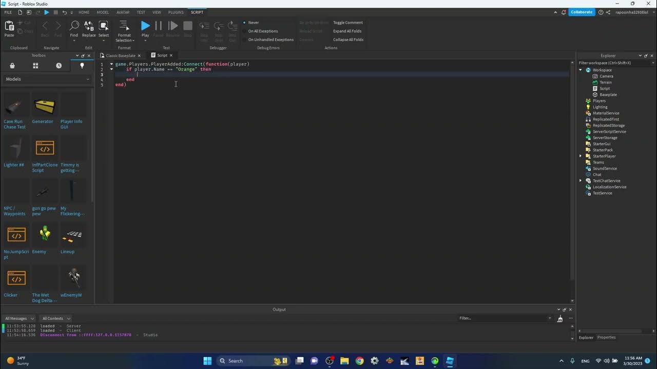Image resolution: width=657 pixels, height=369 pixels.
Task: Close the Script editor tab
Action: click(x=171, y=55)
